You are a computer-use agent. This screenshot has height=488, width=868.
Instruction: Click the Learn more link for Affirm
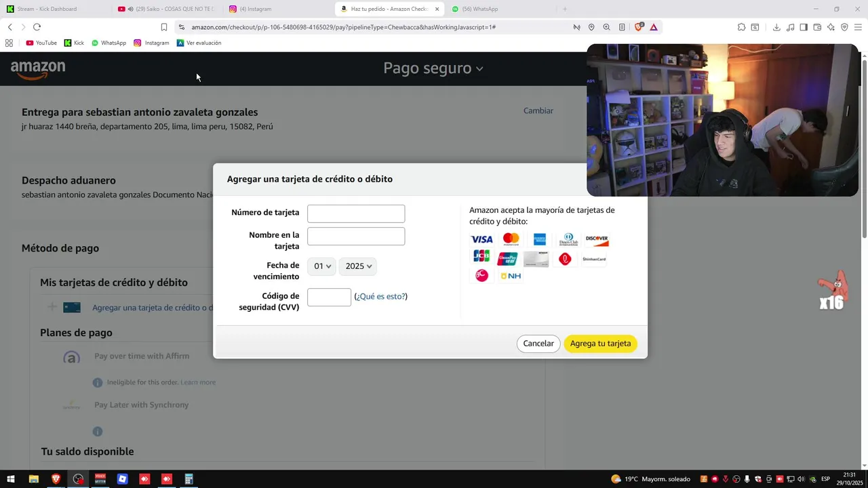point(198,382)
